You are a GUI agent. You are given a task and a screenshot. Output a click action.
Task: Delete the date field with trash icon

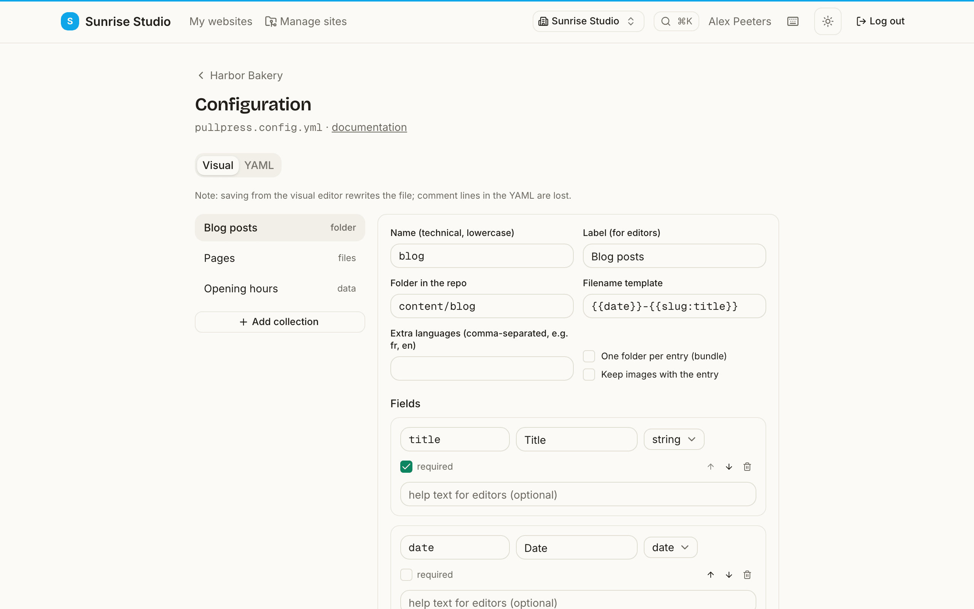[x=747, y=575]
